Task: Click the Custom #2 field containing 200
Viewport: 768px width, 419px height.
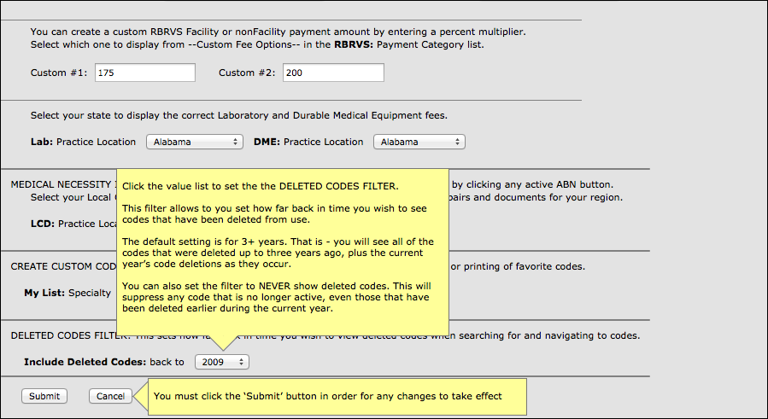Action: pos(333,73)
